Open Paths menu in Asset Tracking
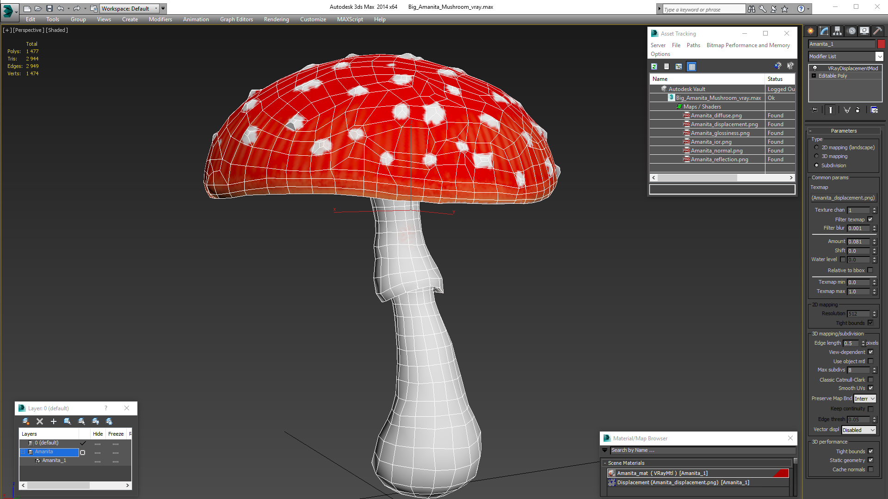 coord(693,45)
